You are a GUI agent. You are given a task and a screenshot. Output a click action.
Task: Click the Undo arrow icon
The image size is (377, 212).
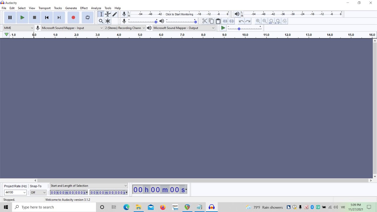tap(241, 21)
